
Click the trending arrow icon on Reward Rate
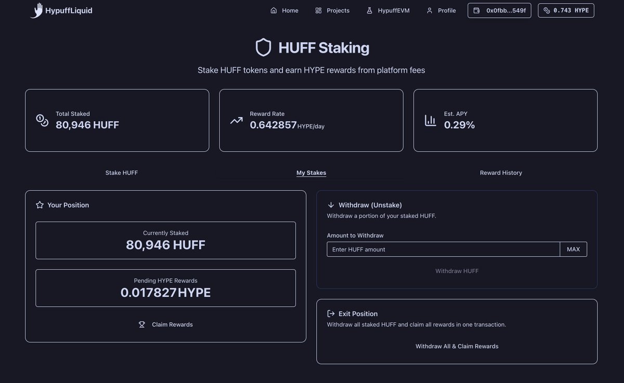pyautogui.click(x=236, y=120)
